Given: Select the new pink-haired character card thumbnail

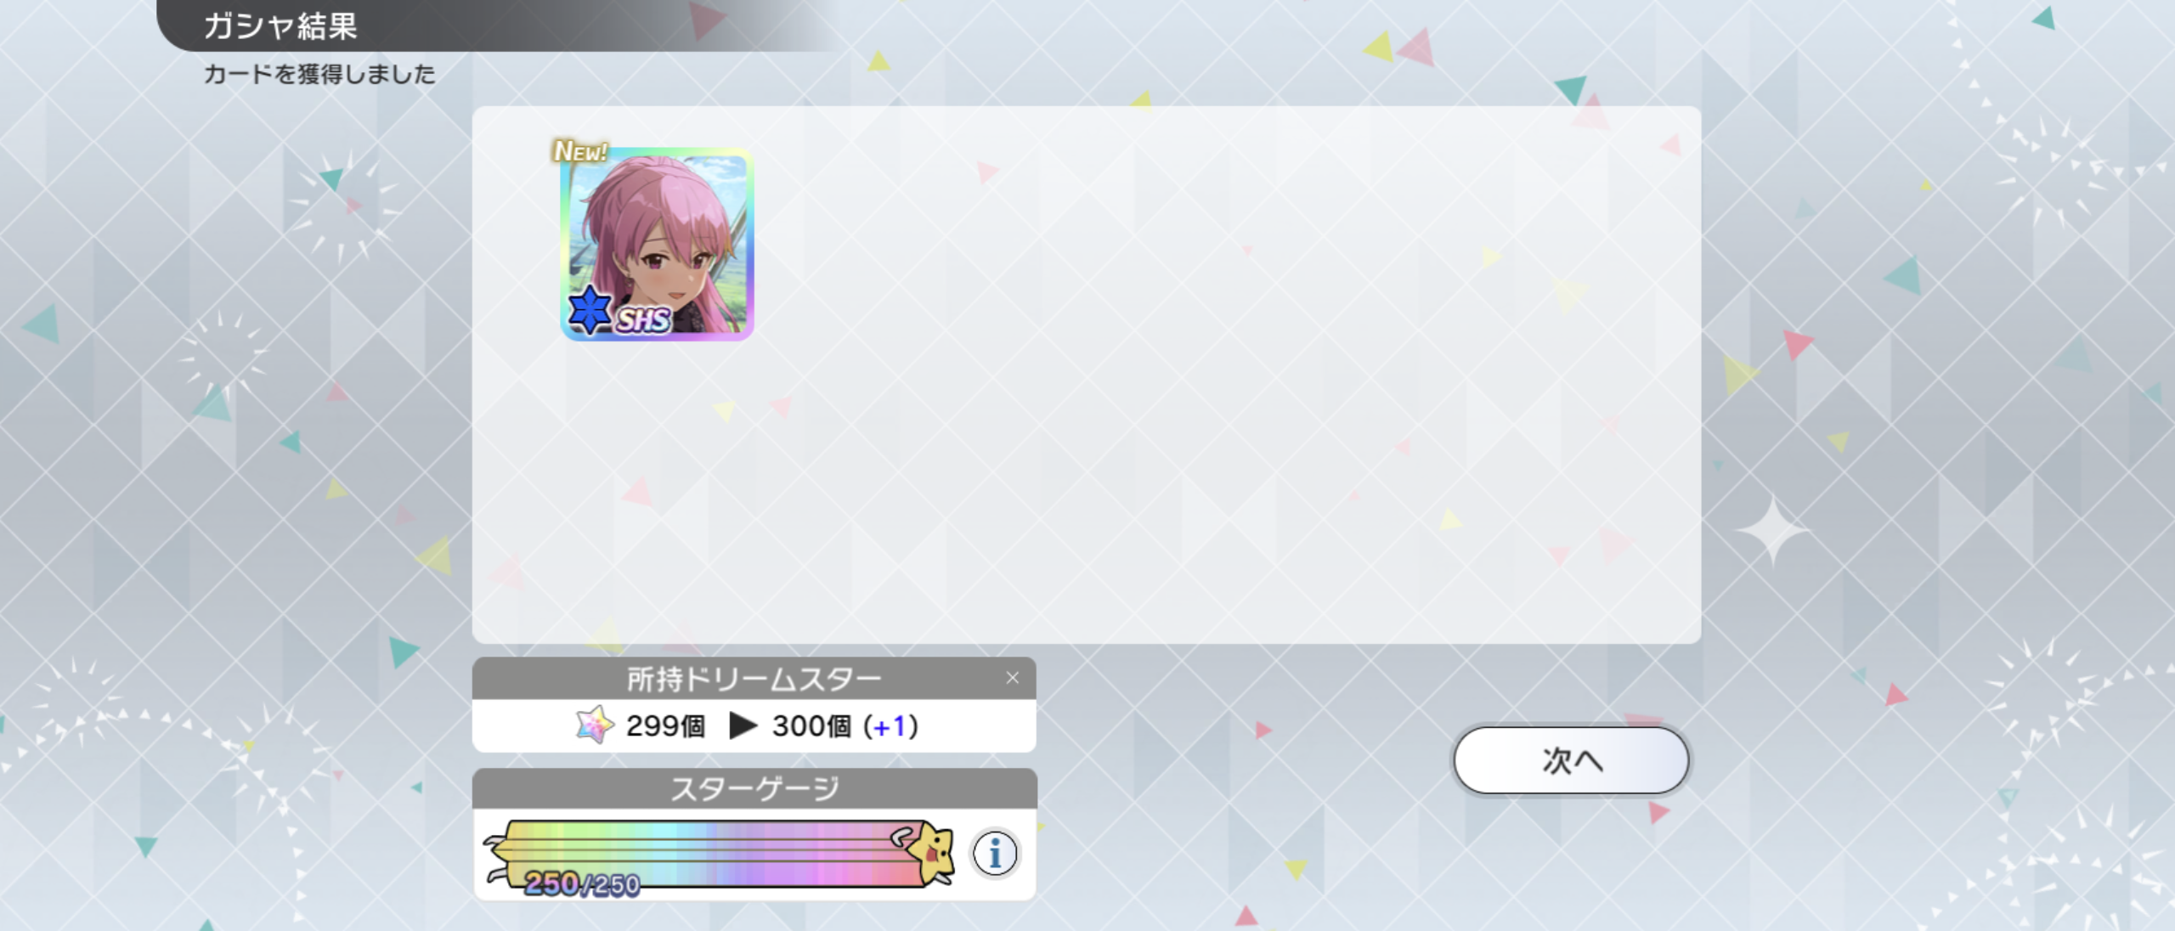Looking at the screenshot, I should [657, 245].
